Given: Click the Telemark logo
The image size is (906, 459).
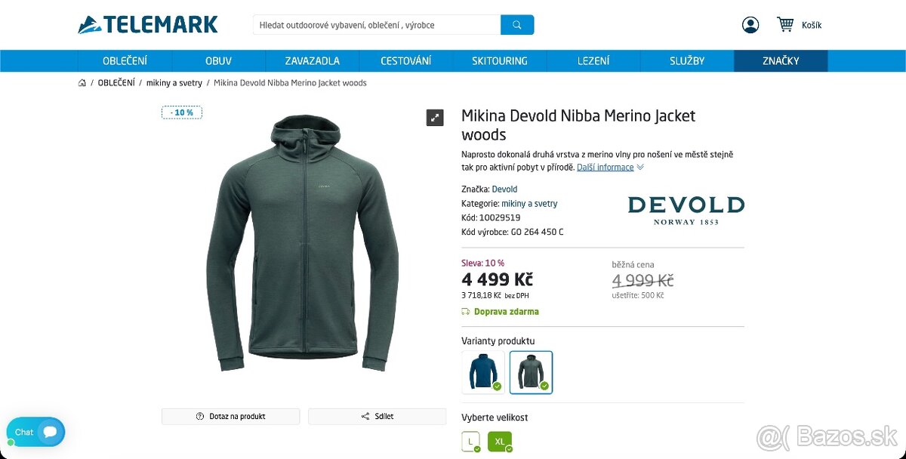Looking at the screenshot, I should point(148,23).
